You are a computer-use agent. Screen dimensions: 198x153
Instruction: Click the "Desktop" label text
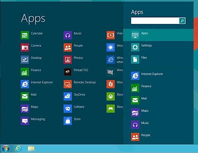pyautogui.click(x=36, y=58)
